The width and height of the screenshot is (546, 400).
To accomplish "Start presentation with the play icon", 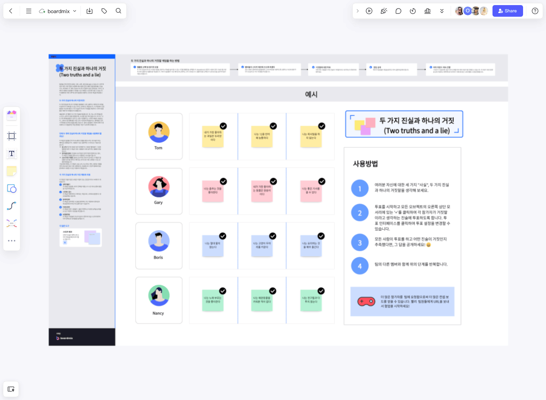I will (x=369, y=11).
